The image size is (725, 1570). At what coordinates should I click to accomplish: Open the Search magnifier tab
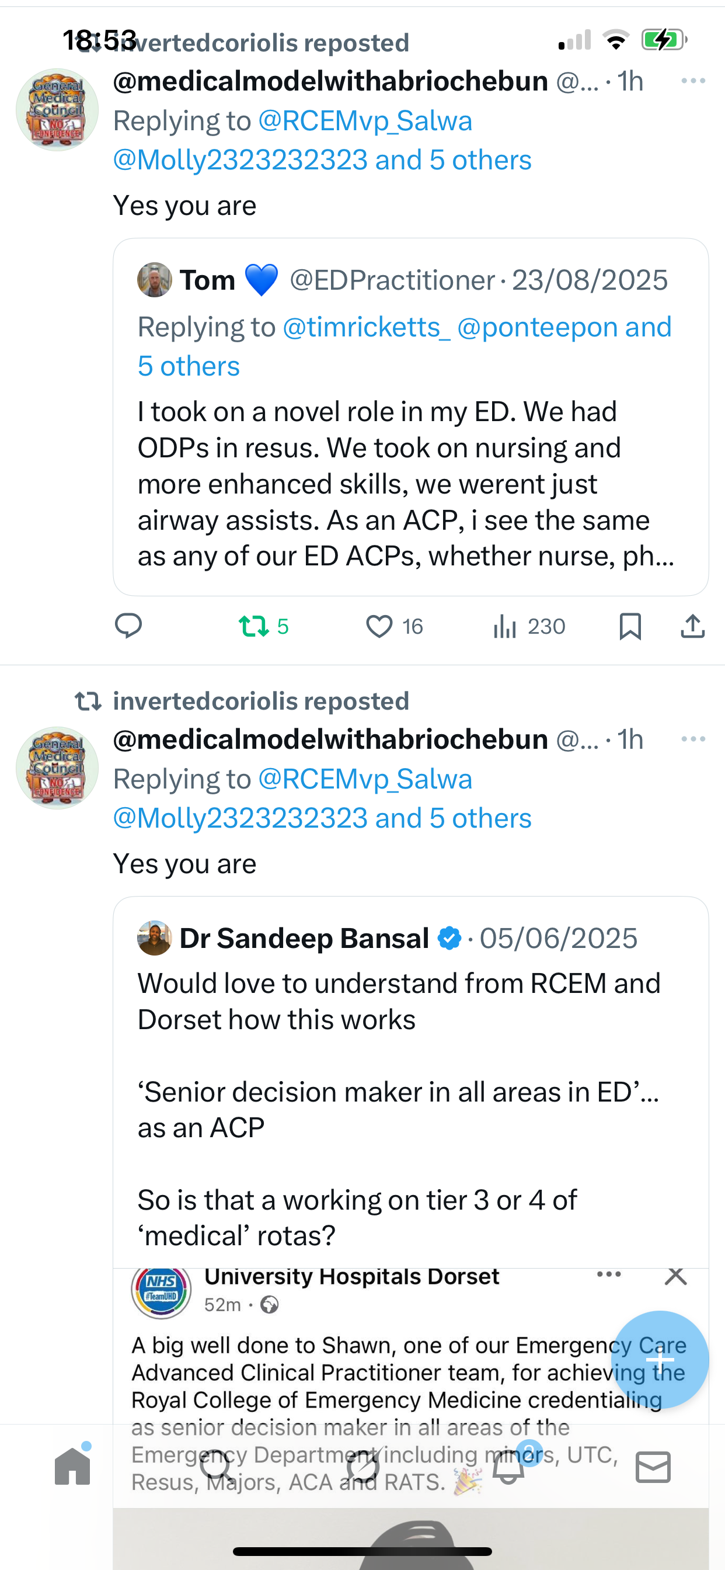click(218, 1467)
